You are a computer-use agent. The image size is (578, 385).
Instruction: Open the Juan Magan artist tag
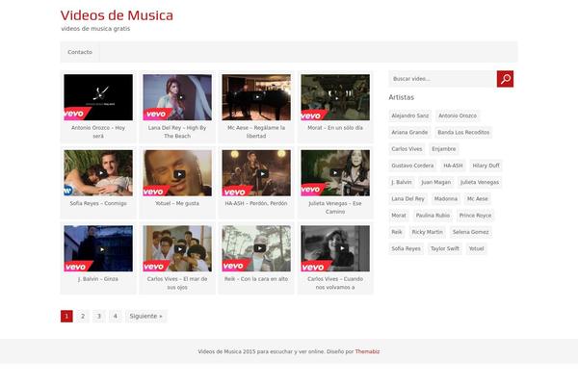pyautogui.click(x=435, y=182)
